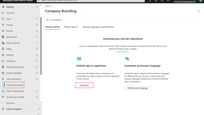
Task: Click the Got feedback person icon
Action: pyautogui.click(x=47, y=20)
